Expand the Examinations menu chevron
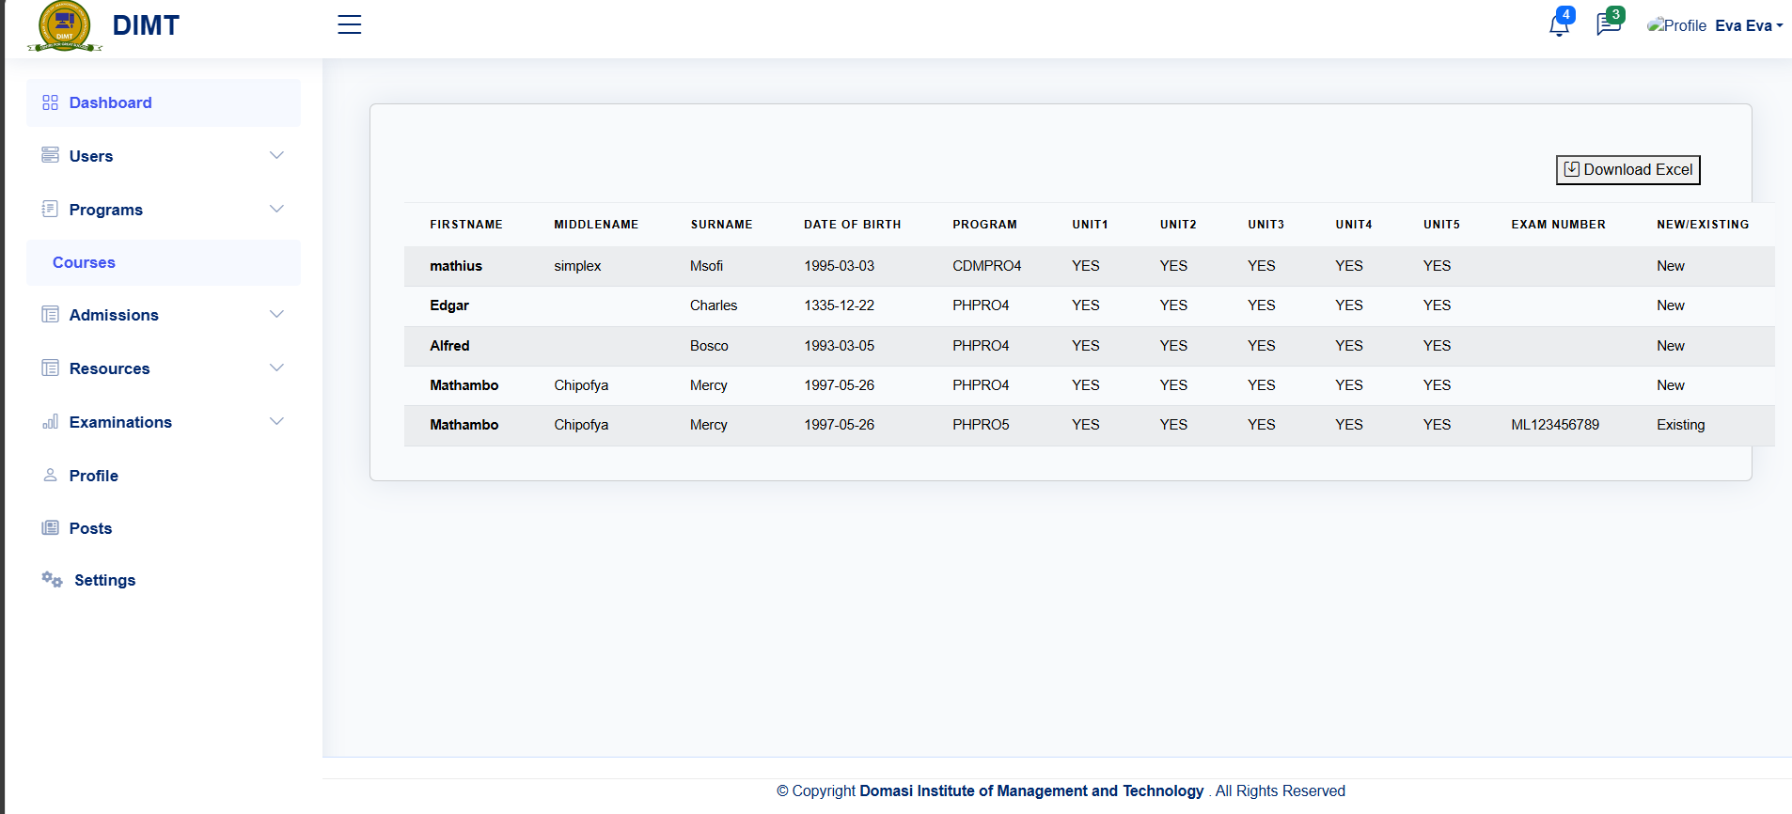The width and height of the screenshot is (1792, 814). pos(276,421)
